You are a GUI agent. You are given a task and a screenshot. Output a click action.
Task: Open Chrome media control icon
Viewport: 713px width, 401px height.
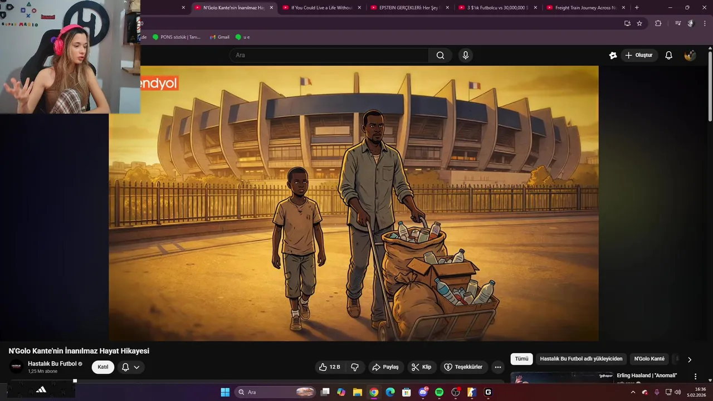[x=678, y=23]
